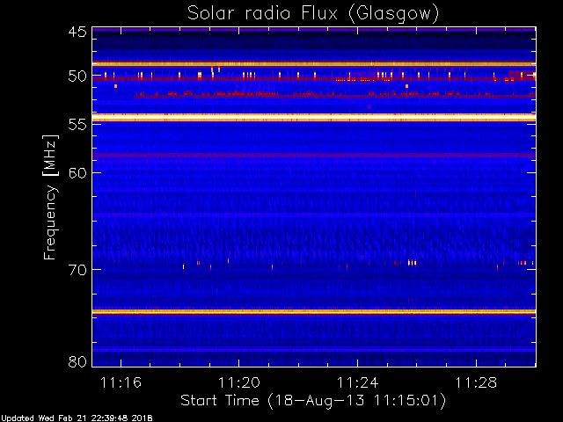The width and height of the screenshot is (563, 422).
Task: Click the yellow band just below 75 MHz
Action: [x=314, y=312]
